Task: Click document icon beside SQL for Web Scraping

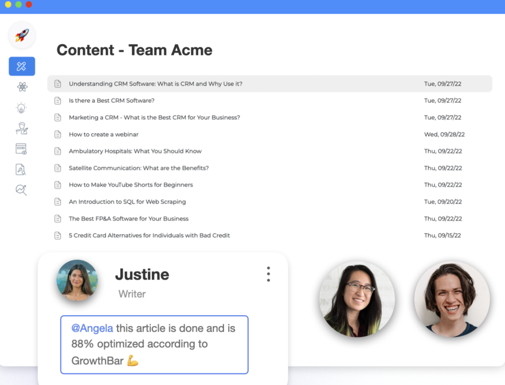Action: click(58, 202)
